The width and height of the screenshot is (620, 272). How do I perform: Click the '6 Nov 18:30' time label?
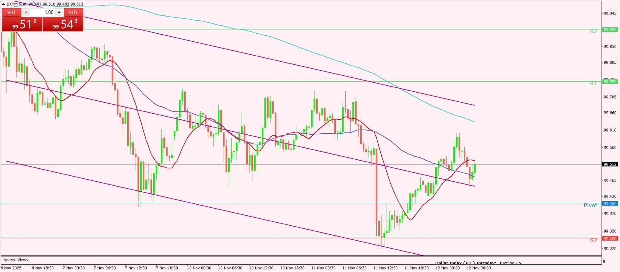pos(43,268)
